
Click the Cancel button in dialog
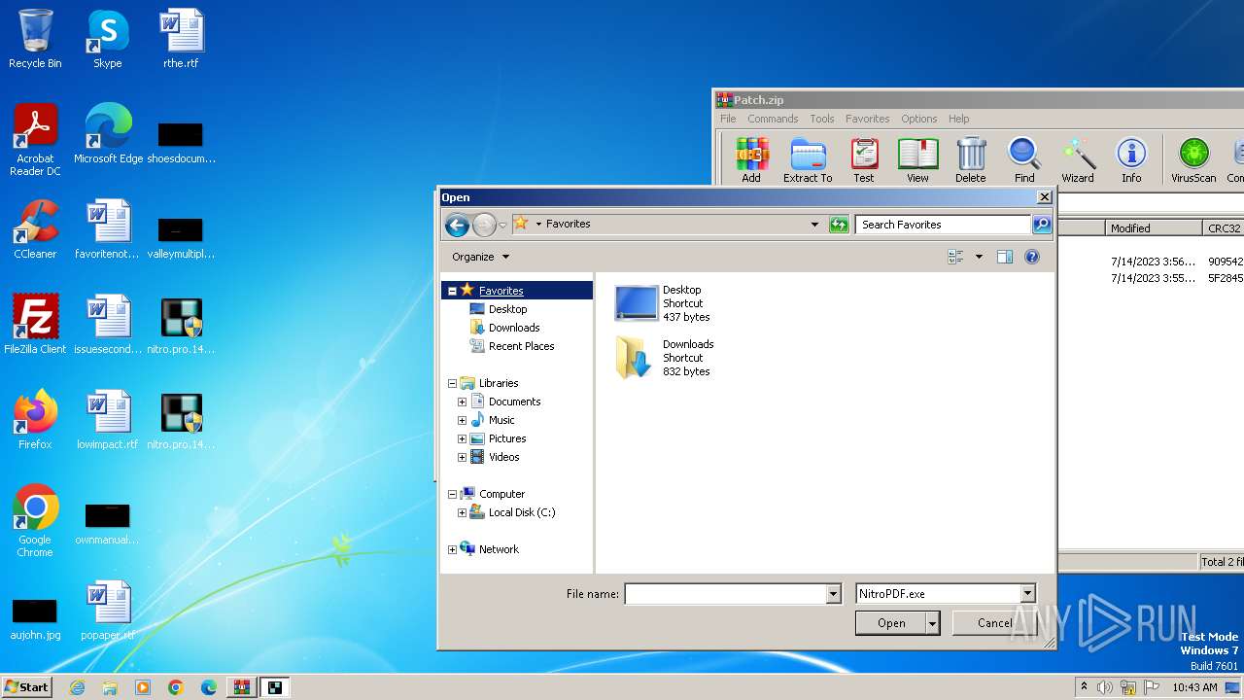(x=994, y=623)
